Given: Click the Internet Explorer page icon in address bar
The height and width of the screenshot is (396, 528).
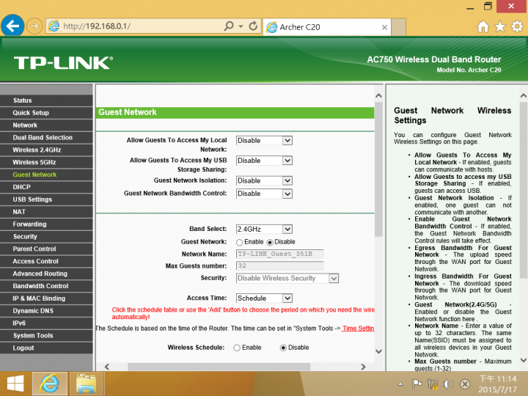Looking at the screenshot, I should coord(54,26).
